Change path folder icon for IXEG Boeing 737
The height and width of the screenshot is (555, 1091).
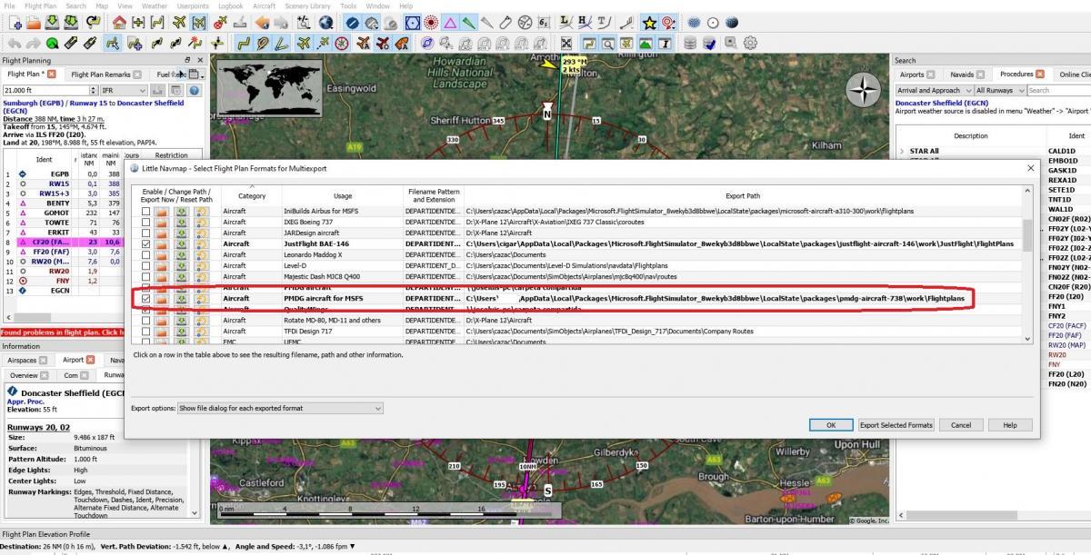point(161,223)
